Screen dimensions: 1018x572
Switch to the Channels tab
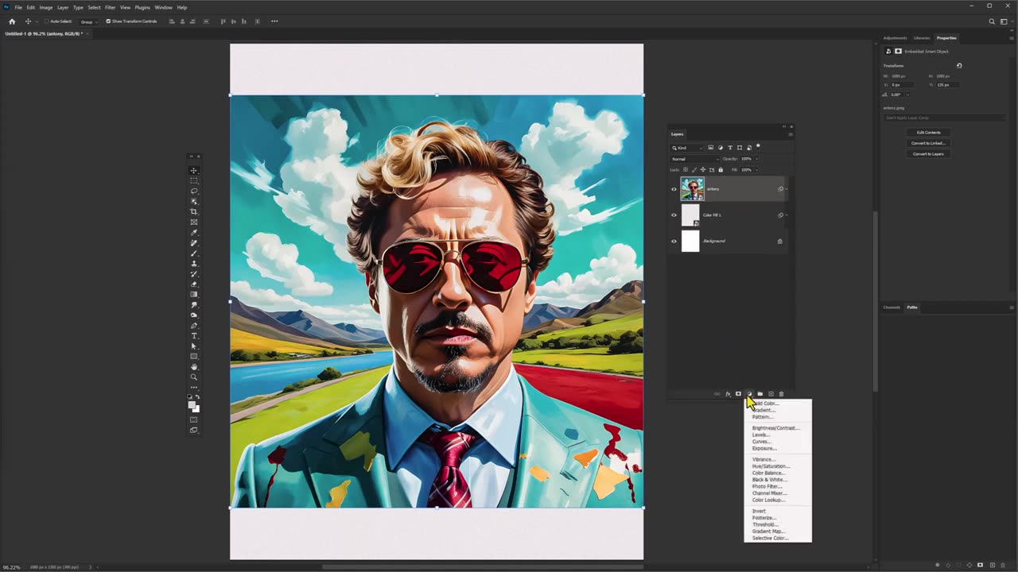(892, 307)
